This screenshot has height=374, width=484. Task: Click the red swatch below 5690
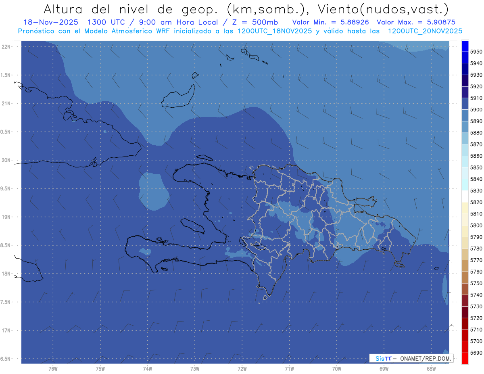click(x=465, y=358)
